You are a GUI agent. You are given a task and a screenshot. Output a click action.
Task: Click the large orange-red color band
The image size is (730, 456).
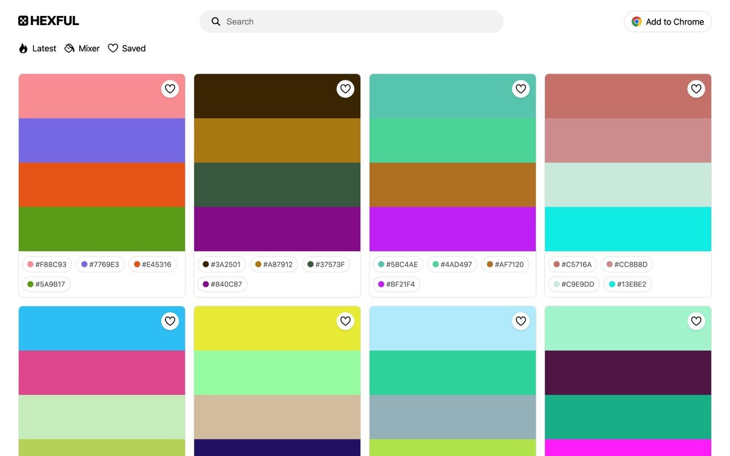pyautogui.click(x=102, y=185)
